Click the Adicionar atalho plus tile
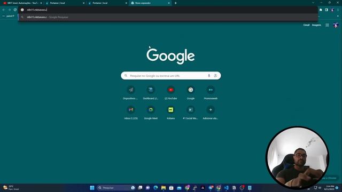 [211, 113]
